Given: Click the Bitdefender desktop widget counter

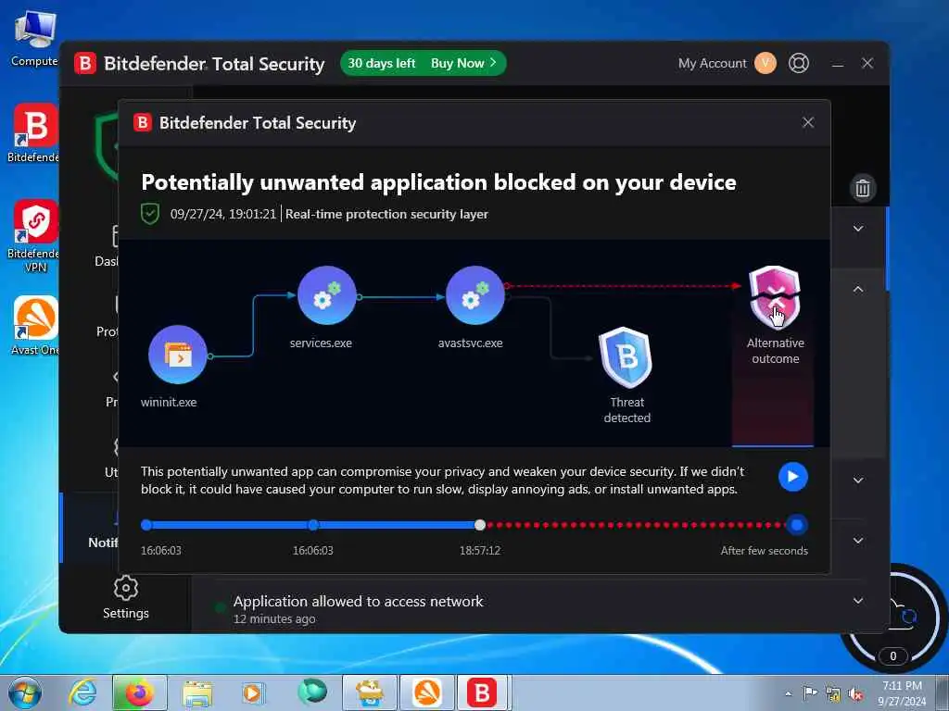Looking at the screenshot, I should pos(892,656).
